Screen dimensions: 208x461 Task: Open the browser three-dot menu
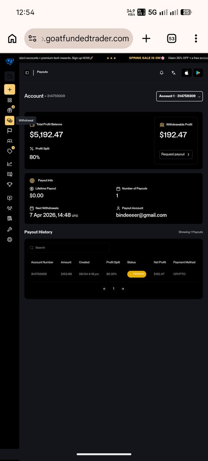click(196, 38)
